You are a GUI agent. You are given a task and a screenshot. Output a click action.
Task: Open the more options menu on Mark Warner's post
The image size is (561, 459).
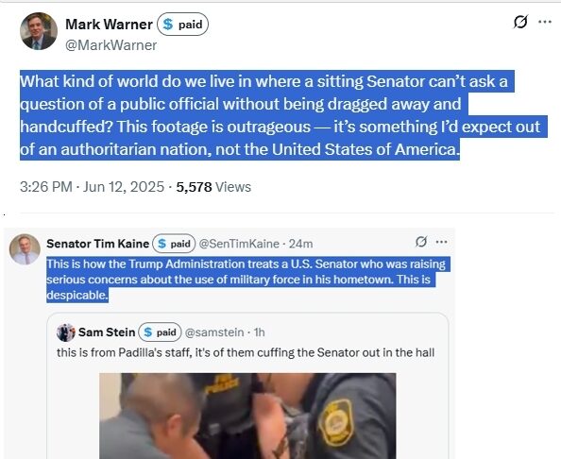click(x=545, y=22)
